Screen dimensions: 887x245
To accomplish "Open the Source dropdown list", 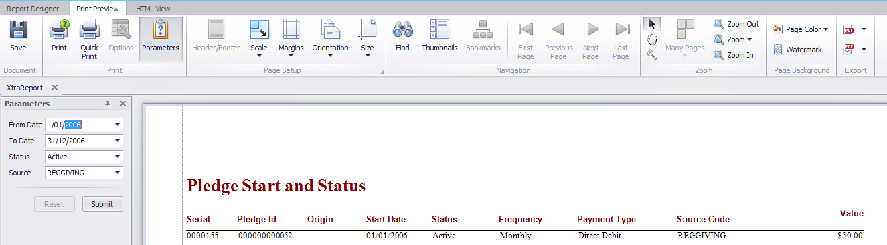I will (118, 173).
